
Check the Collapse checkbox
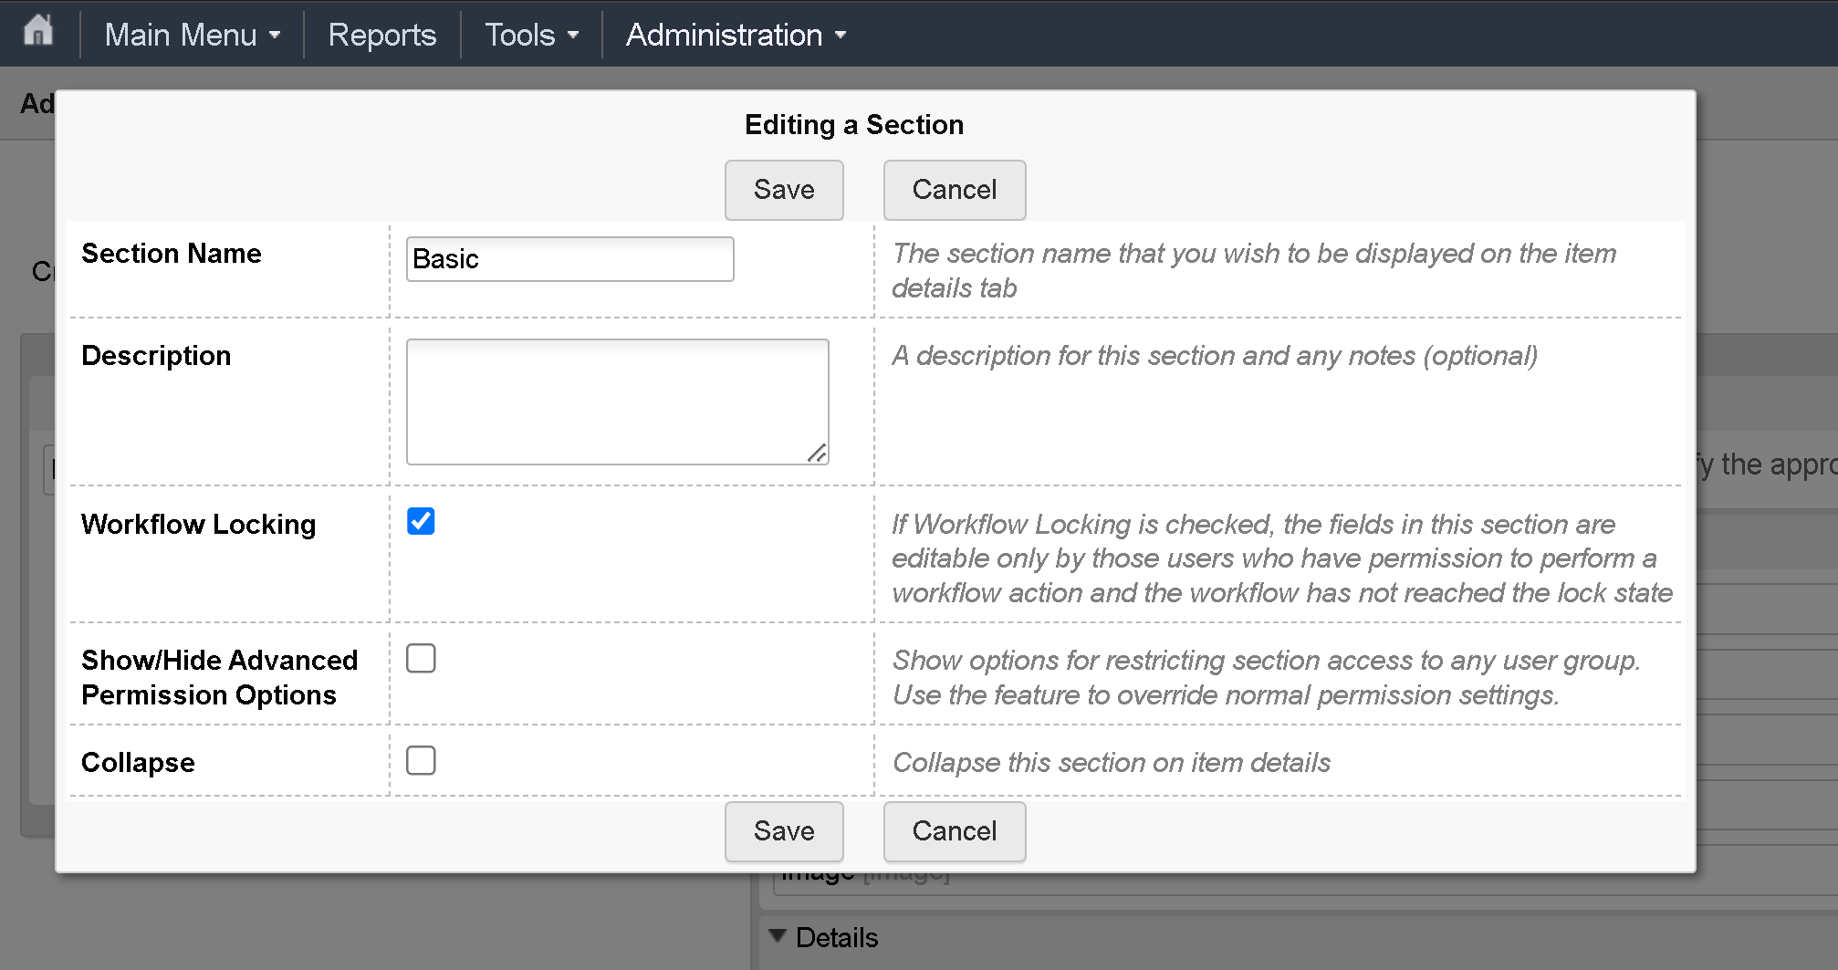pos(421,759)
